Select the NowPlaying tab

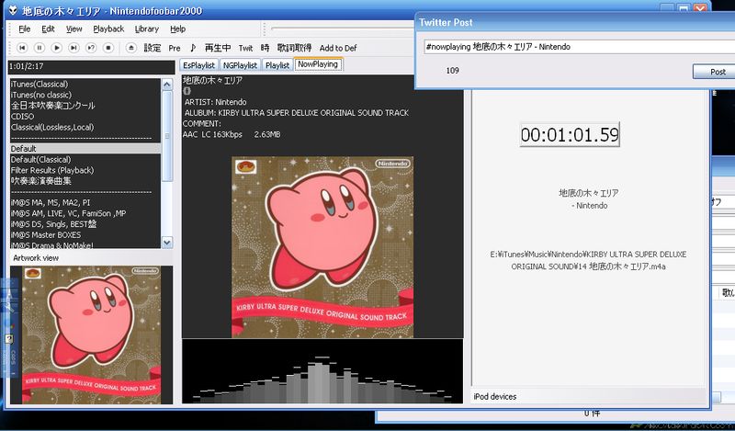318,64
